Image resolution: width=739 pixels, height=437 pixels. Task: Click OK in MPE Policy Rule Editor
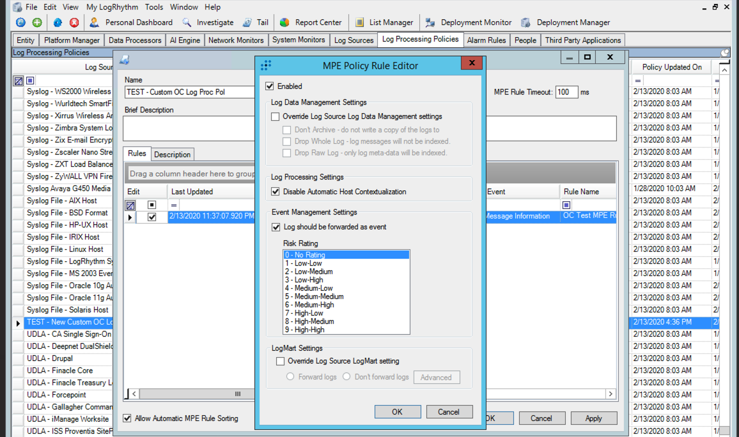(397, 412)
